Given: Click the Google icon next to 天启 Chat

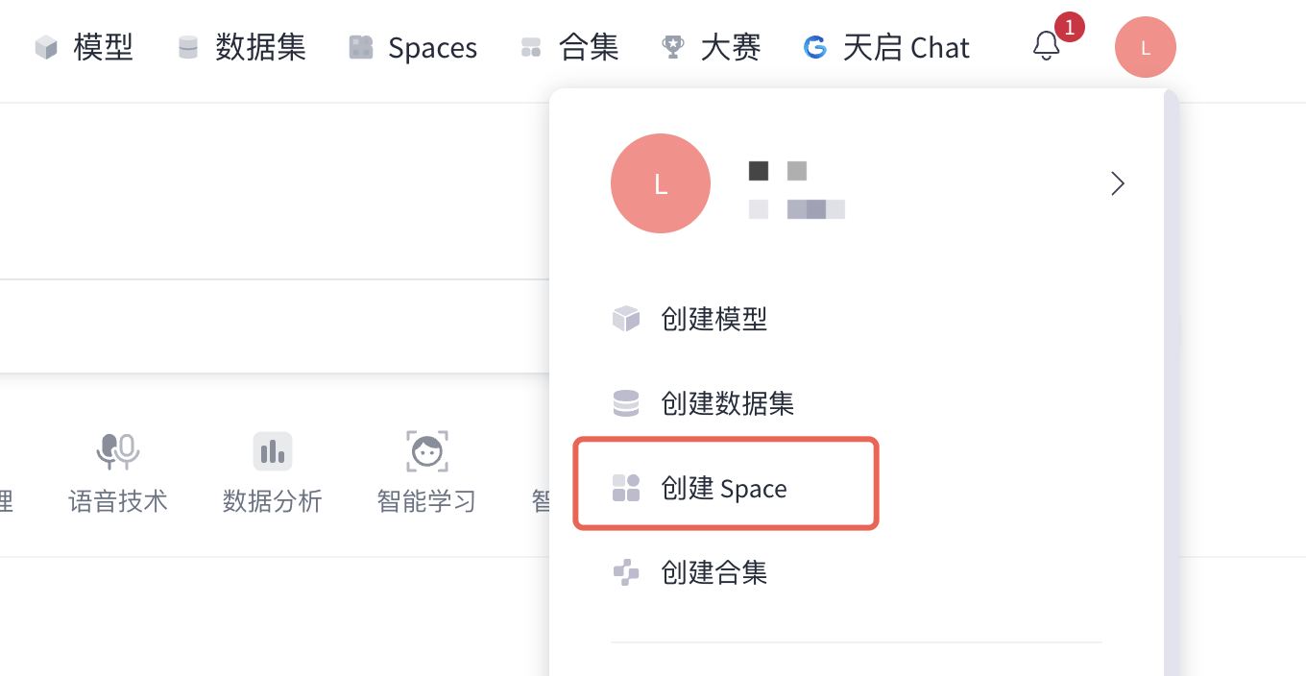Looking at the screenshot, I should (x=815, y=47).
